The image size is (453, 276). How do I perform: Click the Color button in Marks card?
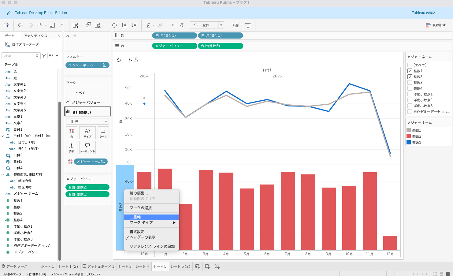[72, 133]
